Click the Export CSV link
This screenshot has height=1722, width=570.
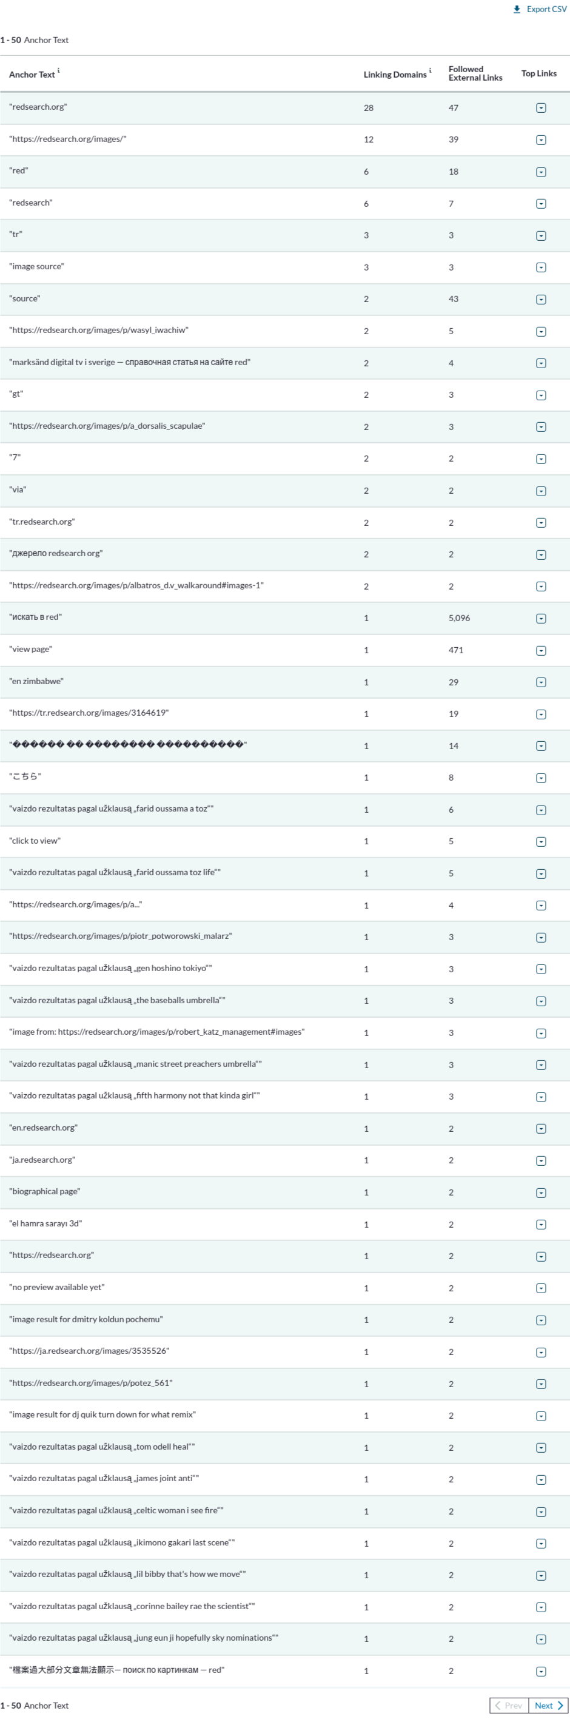coord(546,9)
